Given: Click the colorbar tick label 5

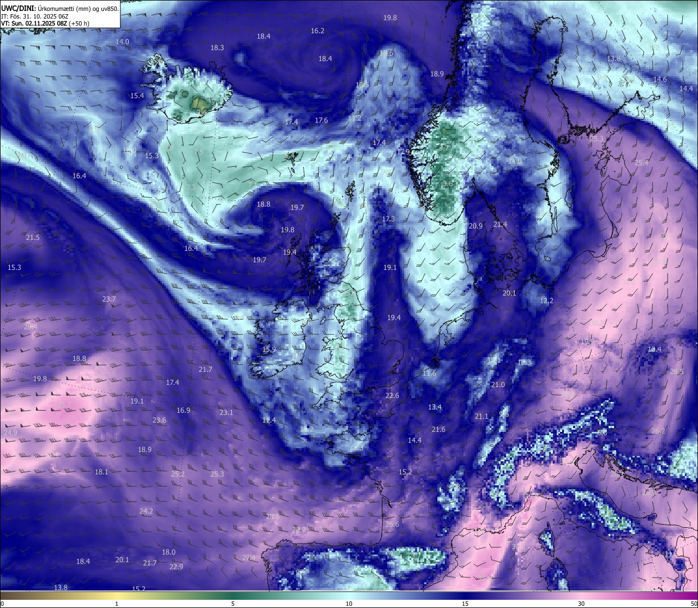Looking at the screenshot, I should click(x=233, y=604).
